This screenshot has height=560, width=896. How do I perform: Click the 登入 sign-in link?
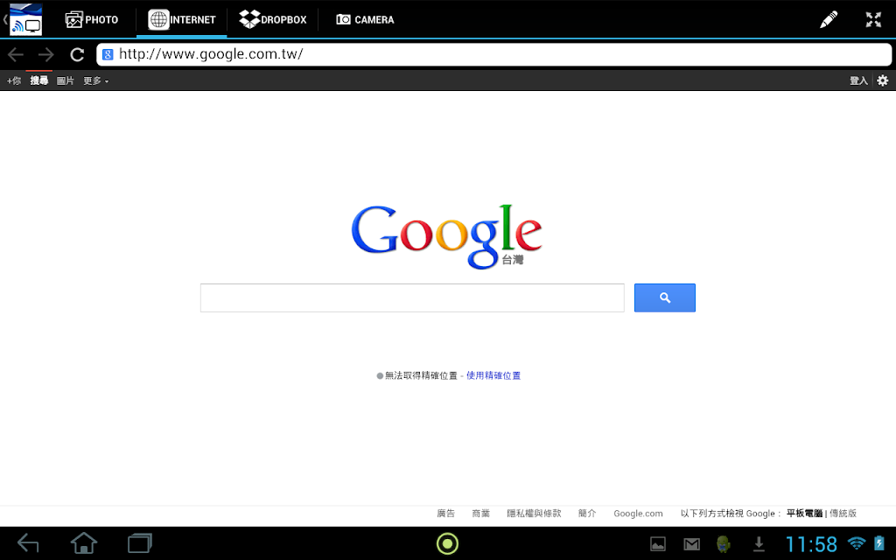coord(858,80)
